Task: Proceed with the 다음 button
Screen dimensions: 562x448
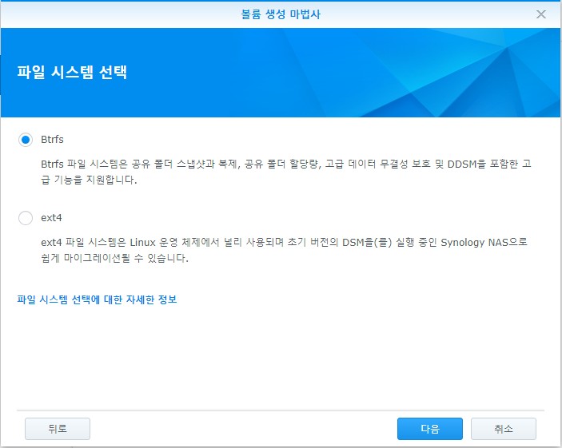Action: (430, 429)
